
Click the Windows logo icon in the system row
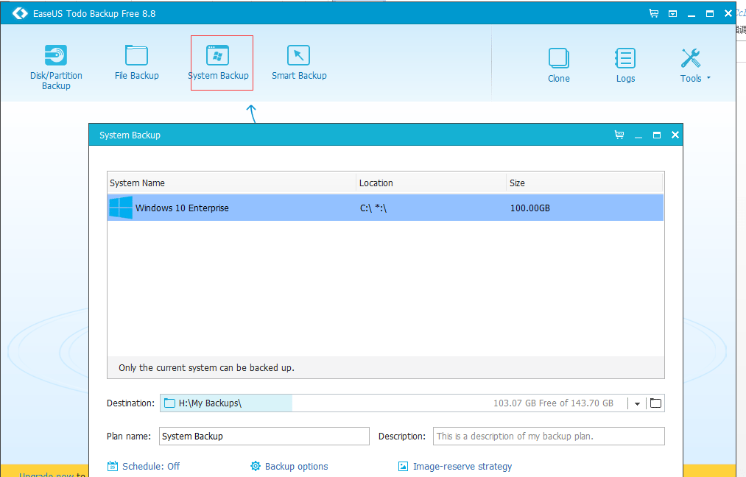[121, 208]
